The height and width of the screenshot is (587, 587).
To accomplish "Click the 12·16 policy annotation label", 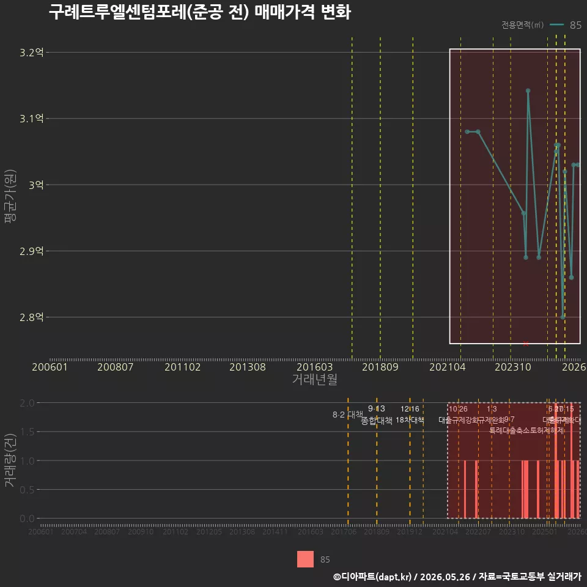I will tap(410, 409).
